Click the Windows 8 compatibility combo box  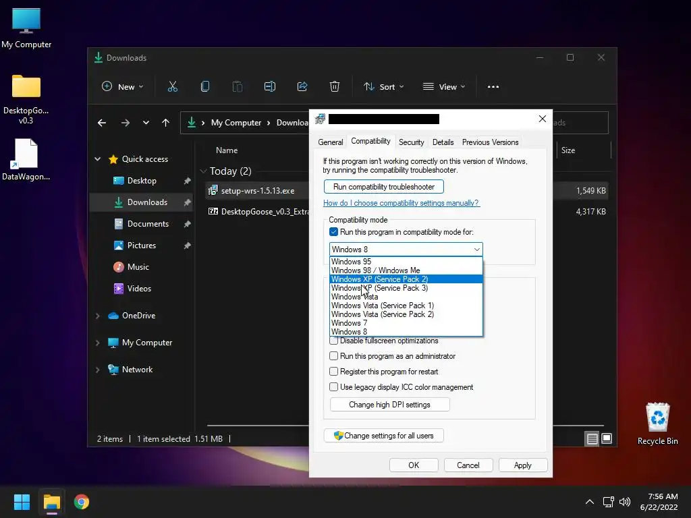[x=406, y=250]
